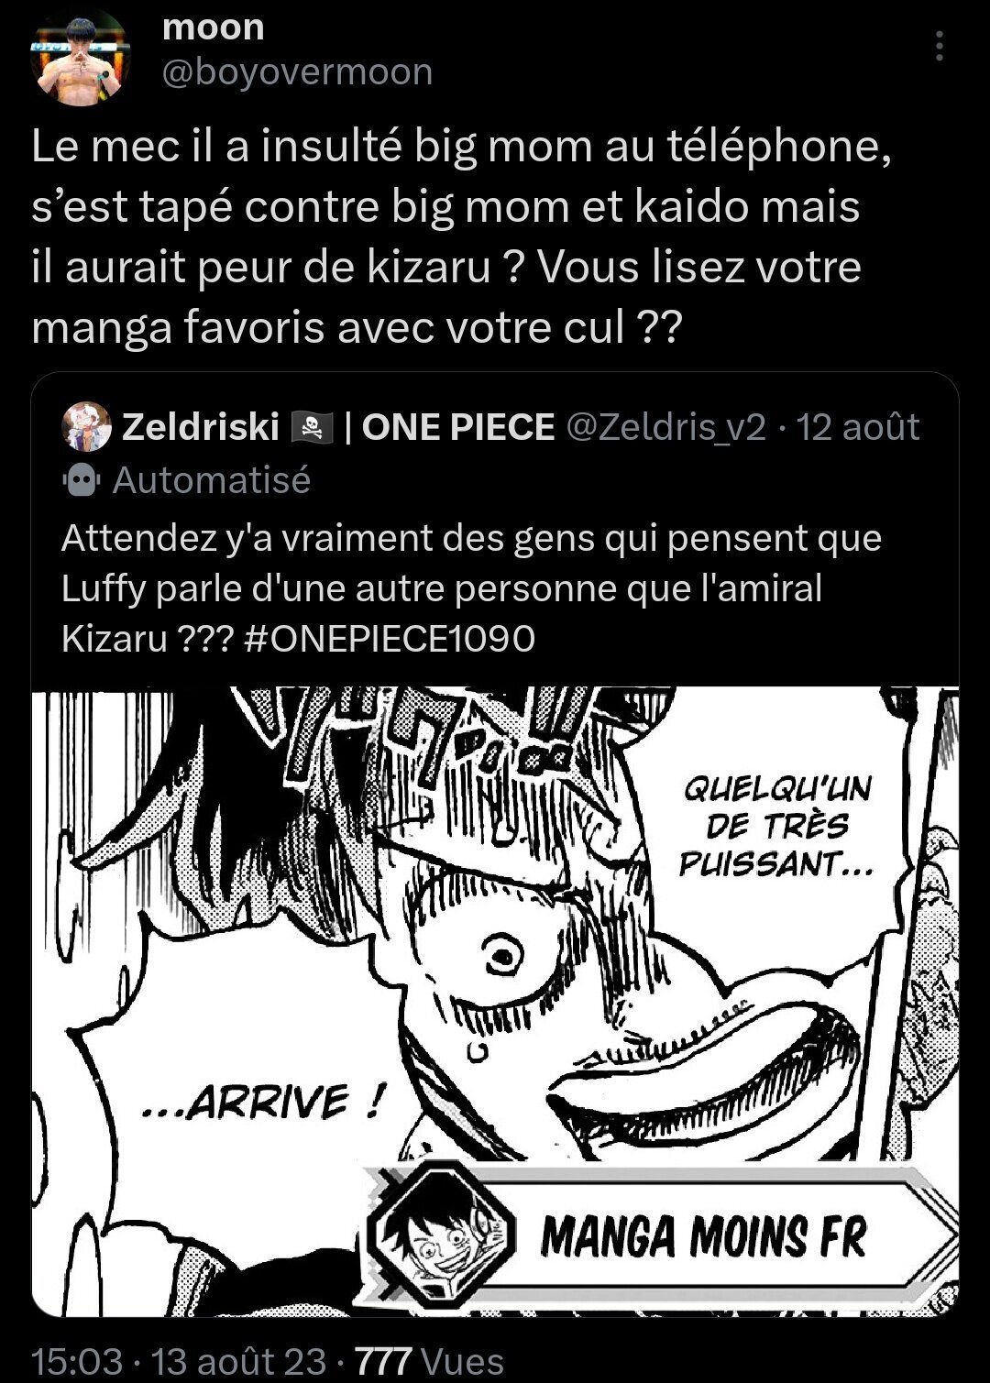This screenshot has height=1383, width=990.
Task: Open the #ONEPIECE1090 hashtag
Action: 390,639
